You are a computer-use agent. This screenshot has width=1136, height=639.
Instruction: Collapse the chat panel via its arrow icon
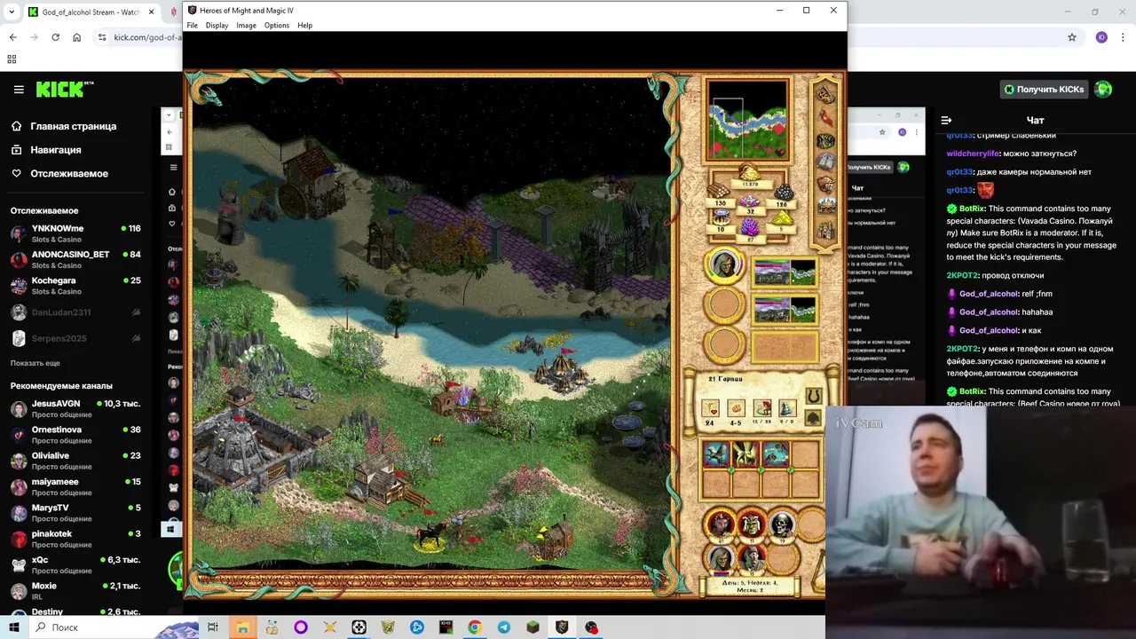click(946, 120)
